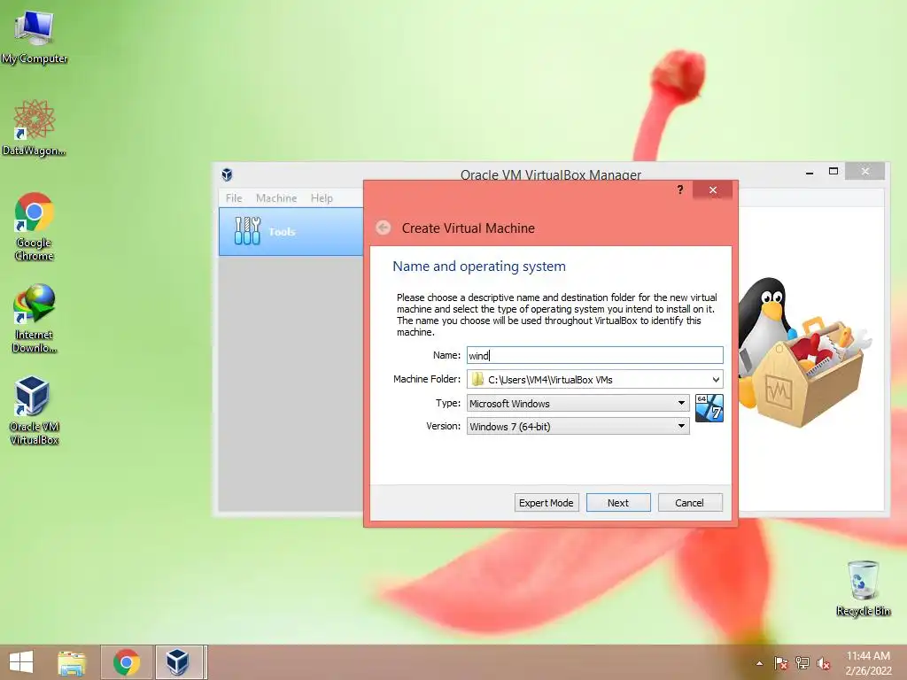Open File menu in VirtualBox Manager

(x=234, y=197)
